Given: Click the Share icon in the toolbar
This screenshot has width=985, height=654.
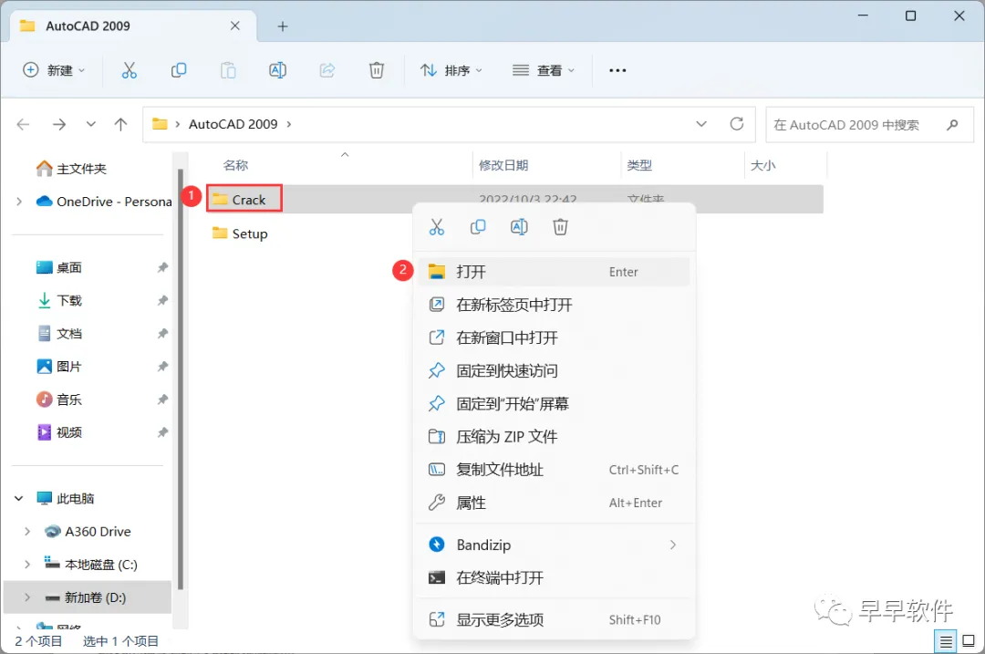Looking at the screenshot, I should (x=327, y=70).
